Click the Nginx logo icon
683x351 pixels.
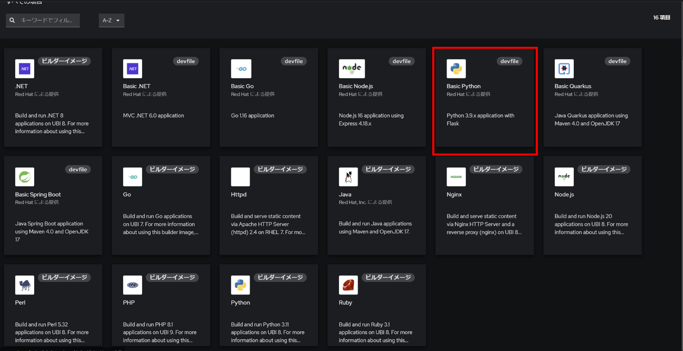(456, 177)
